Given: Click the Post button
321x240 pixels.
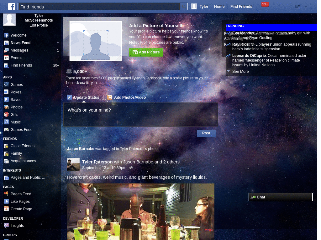Looking at the screenshot, I should click(206, 133).
